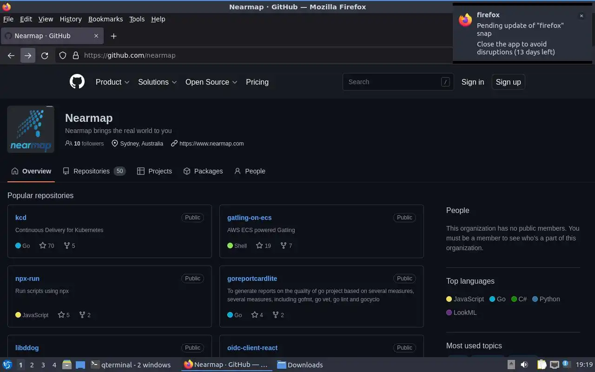Click the star icon on npx-run
Viewport: 595px width, 372px height.
61,315
